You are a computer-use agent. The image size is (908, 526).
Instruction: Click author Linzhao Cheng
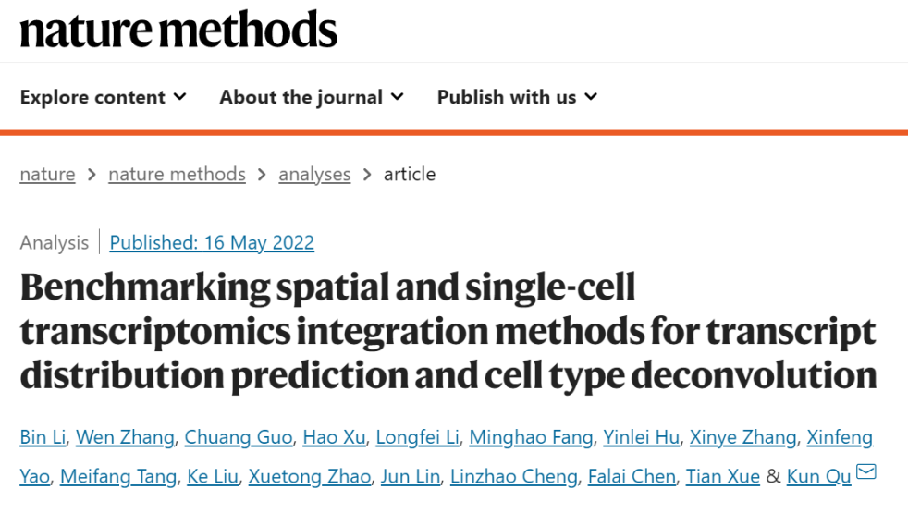[513, 477]
